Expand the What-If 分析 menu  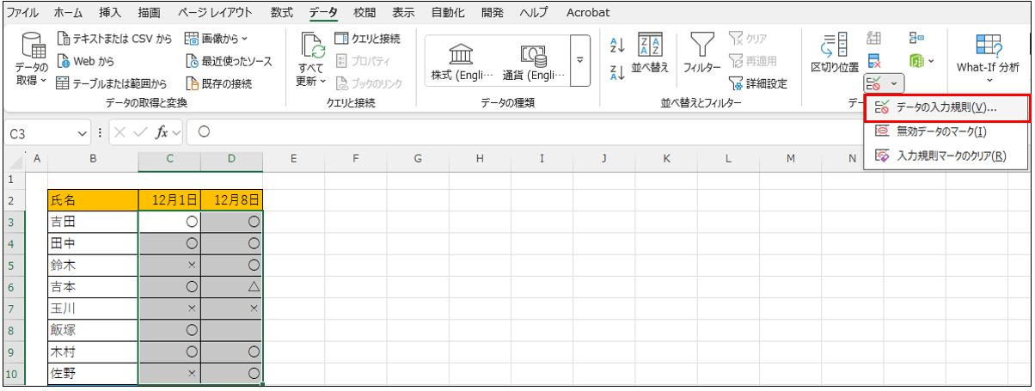point(988,80)
